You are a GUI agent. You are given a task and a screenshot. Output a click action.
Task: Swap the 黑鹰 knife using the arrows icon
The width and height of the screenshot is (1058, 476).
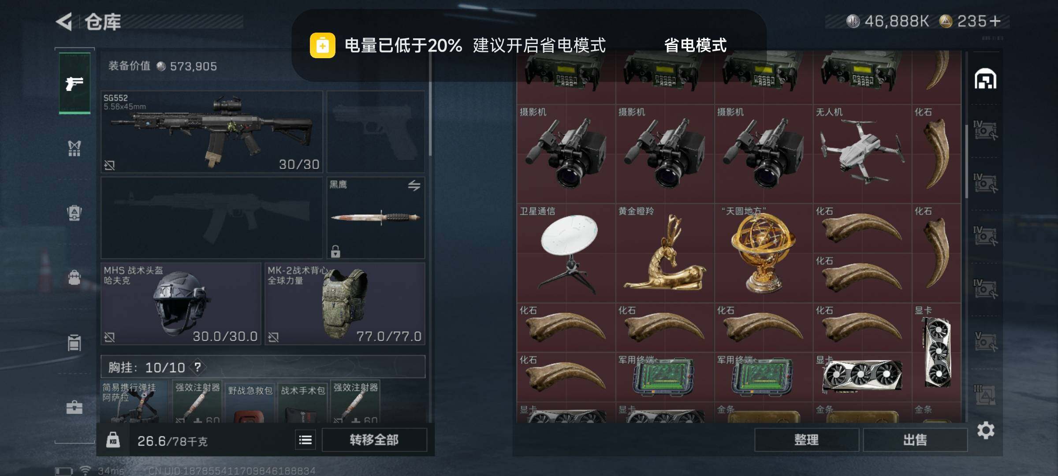[414, 186]
